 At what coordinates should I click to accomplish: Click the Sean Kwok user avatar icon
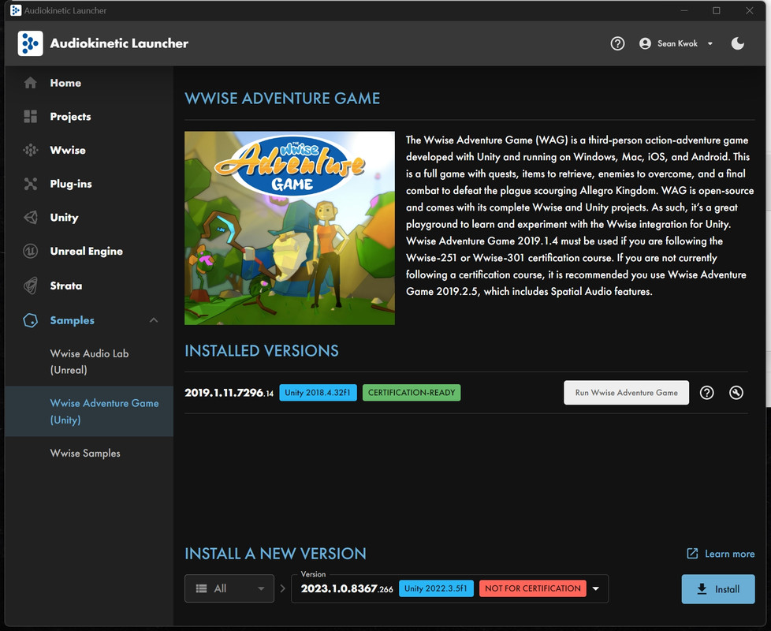click(x=645, y=43)
